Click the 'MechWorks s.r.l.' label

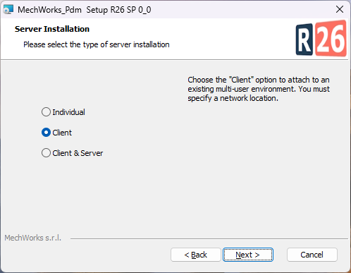pos(33,238)
